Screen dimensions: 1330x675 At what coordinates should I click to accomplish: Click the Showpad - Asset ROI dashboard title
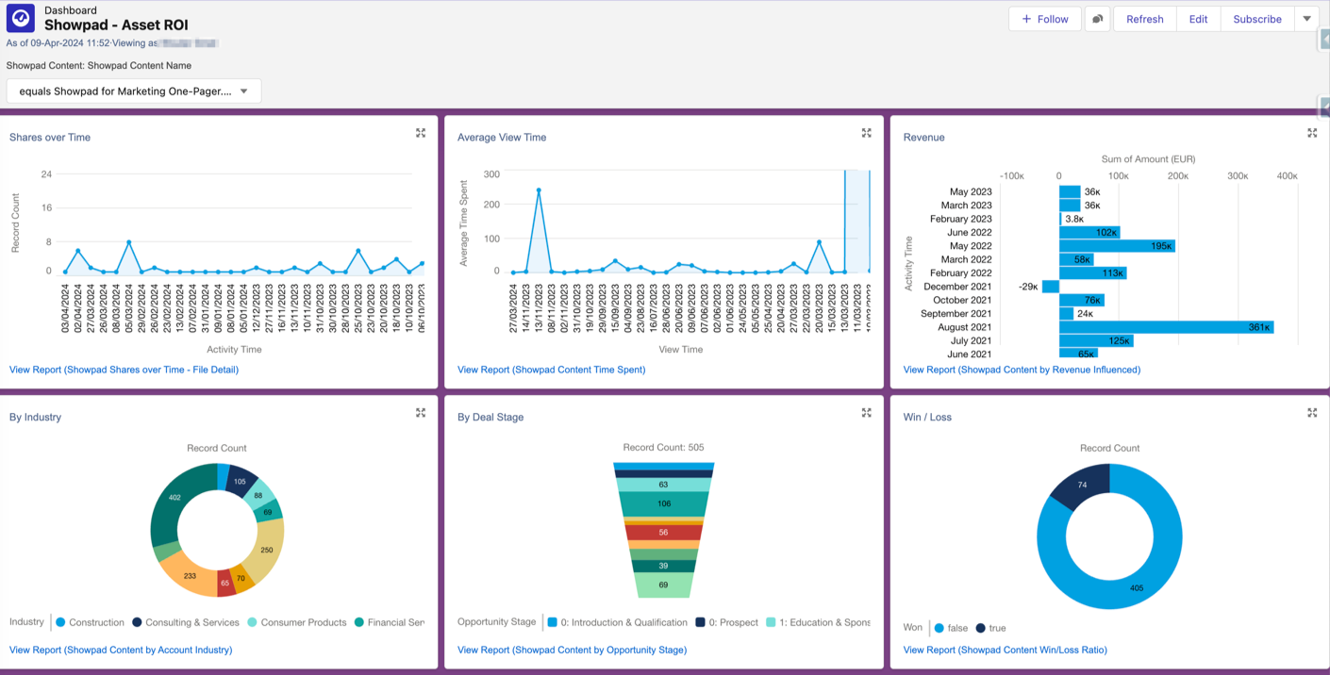(x=116, y=25)
